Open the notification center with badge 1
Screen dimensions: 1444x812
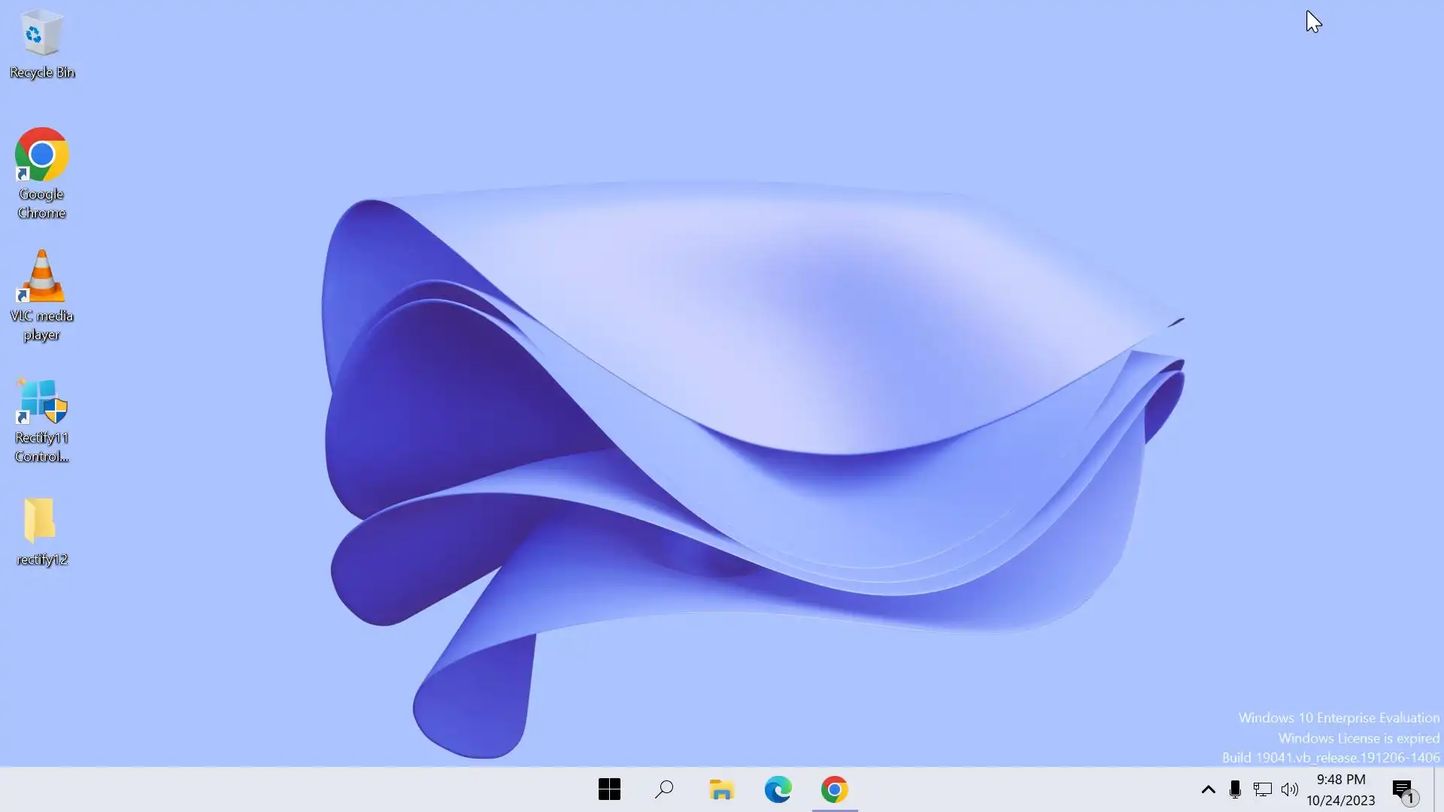coord(1403,790)
